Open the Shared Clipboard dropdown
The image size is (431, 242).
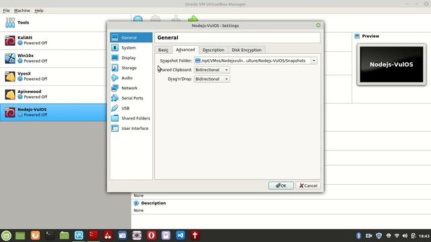212,70
